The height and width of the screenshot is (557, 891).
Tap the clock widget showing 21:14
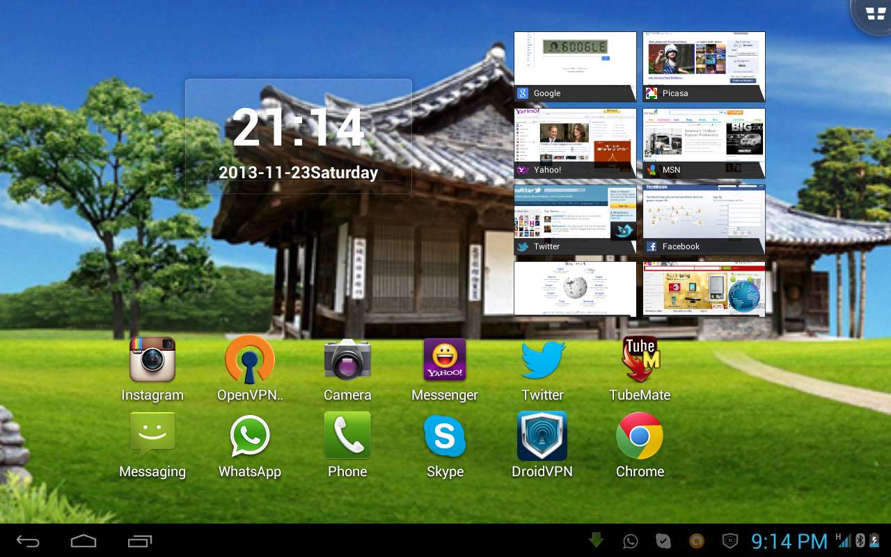click(x=298, y=136)
